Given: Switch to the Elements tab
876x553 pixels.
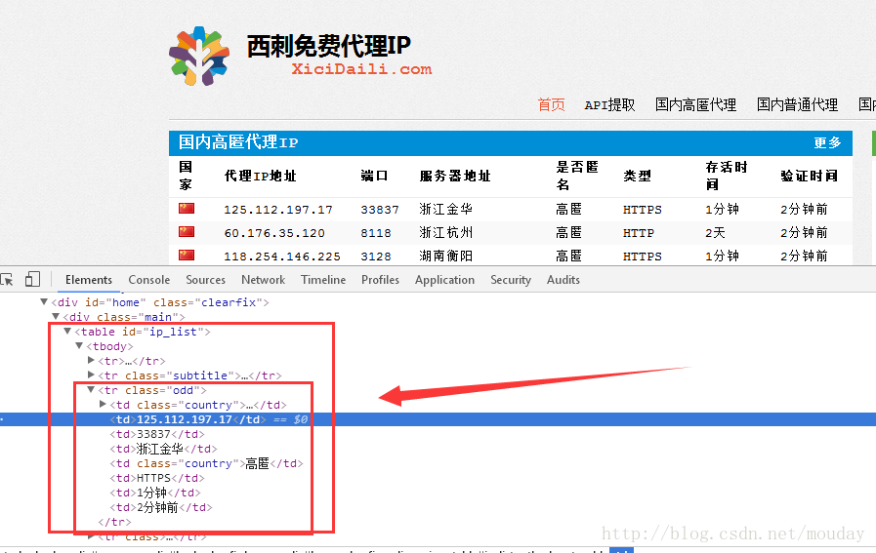Looking at the screenshot, I should 89,280.
